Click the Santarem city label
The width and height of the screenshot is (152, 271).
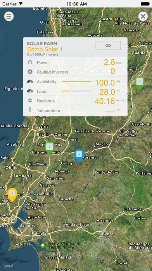pos(55,178)
